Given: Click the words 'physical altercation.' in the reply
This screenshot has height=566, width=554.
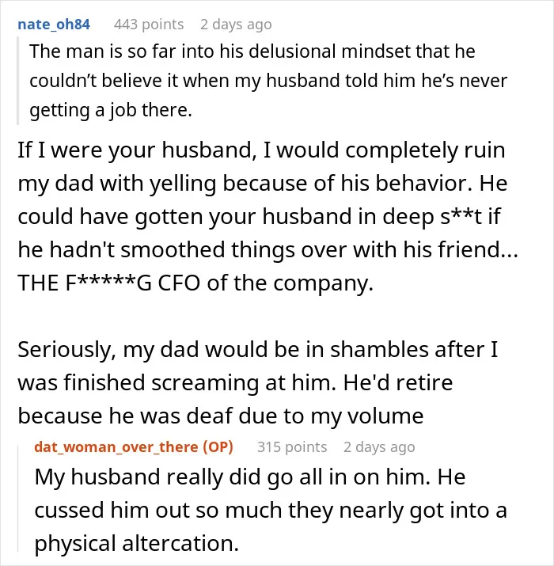Looking at the screenshot, I should 137,544.
